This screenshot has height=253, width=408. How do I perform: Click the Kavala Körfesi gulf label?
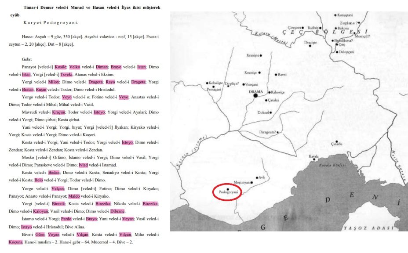tap(332, 165)
